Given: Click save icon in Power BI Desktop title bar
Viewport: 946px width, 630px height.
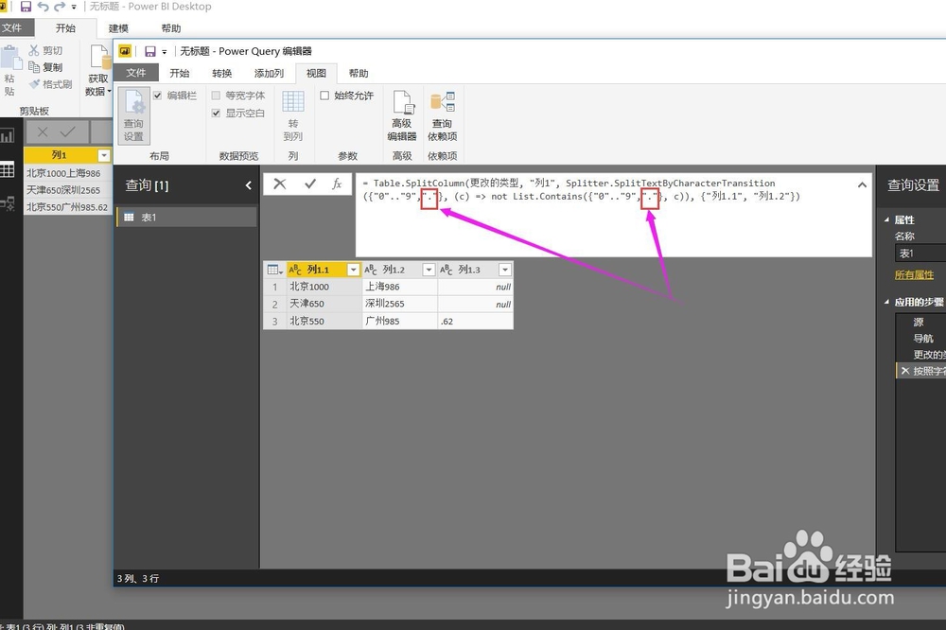Looking at the screenshot, I should (26, 7).
